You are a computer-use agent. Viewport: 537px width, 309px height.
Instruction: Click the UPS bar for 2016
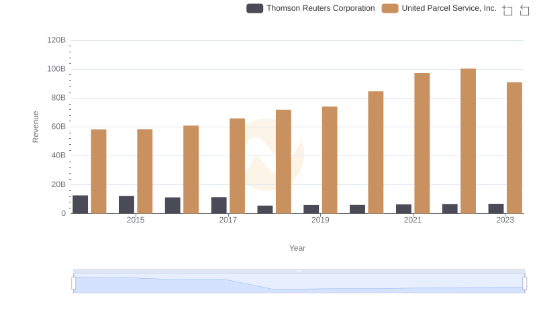tap(191, 170)
